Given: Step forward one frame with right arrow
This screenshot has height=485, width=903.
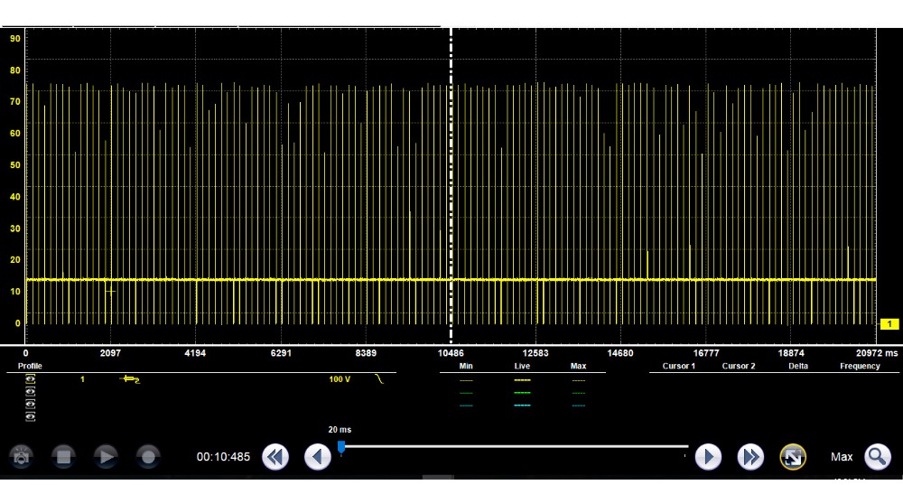Looking at the screenshot, I should pos(707,457).
